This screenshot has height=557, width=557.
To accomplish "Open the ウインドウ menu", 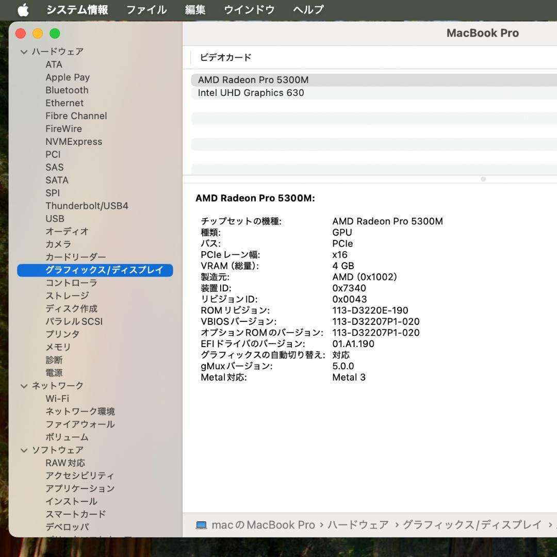I will (250, 9).
